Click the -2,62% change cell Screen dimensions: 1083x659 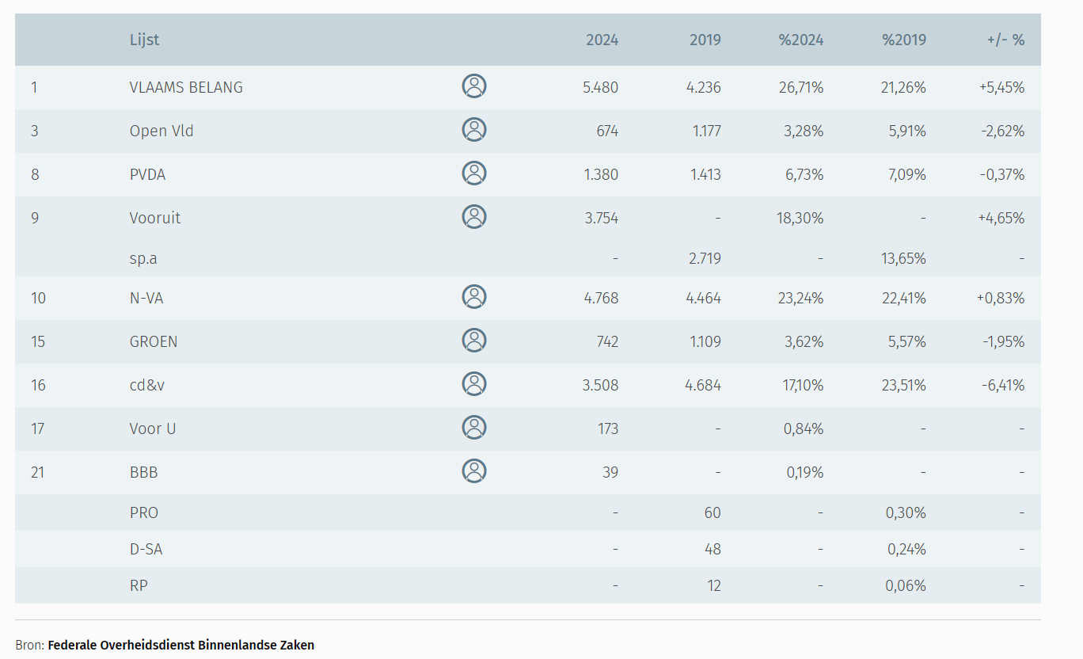tap(1003, 131)
